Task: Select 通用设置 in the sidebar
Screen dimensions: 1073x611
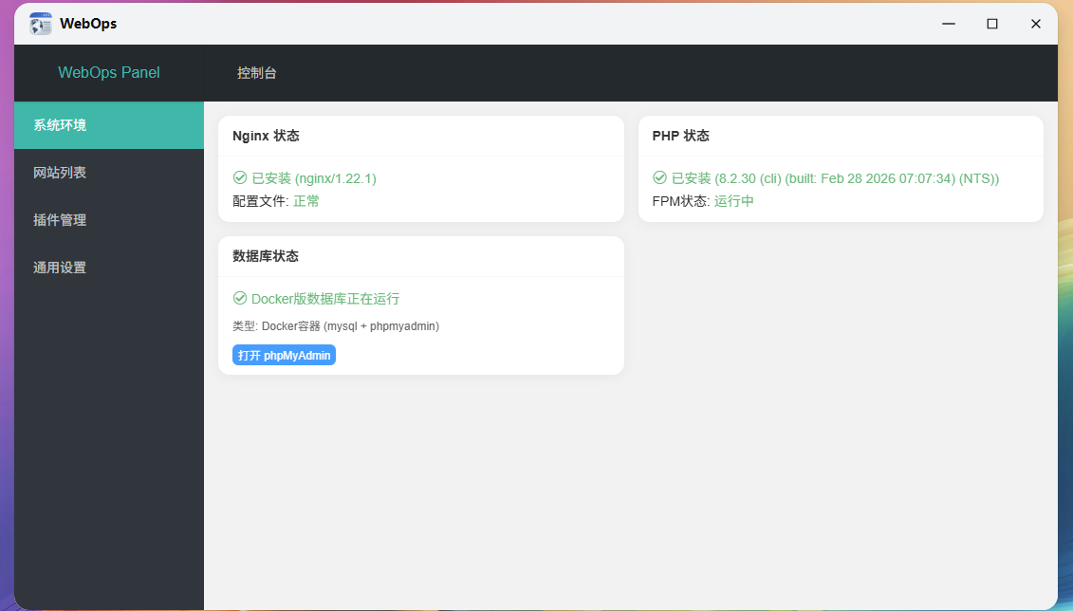Action: click(109, 268)
